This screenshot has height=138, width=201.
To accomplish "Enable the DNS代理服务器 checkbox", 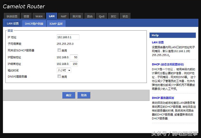I will 59,76.
